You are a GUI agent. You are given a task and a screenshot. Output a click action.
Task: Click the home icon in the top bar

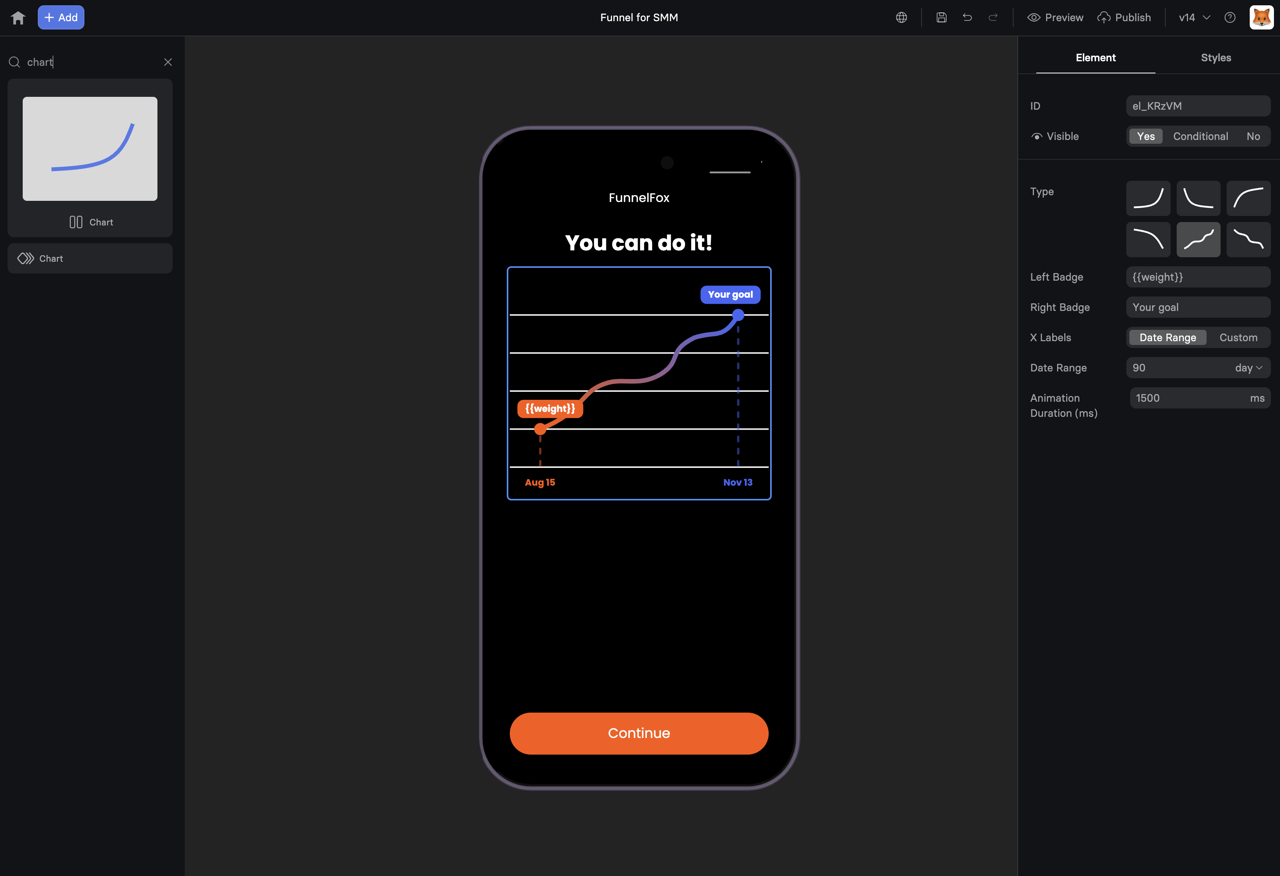(x=18, y=18)
